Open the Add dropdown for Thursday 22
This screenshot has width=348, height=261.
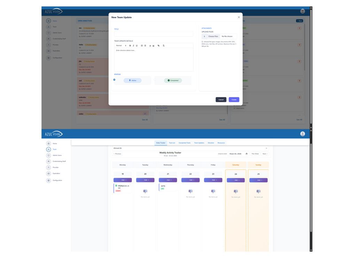(190, 180)
